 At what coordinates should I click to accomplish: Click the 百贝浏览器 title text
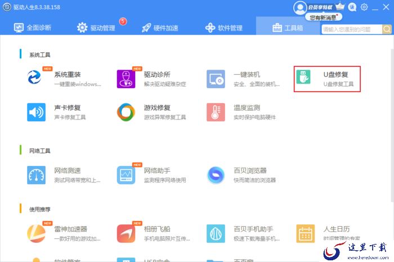click(250, 171)
